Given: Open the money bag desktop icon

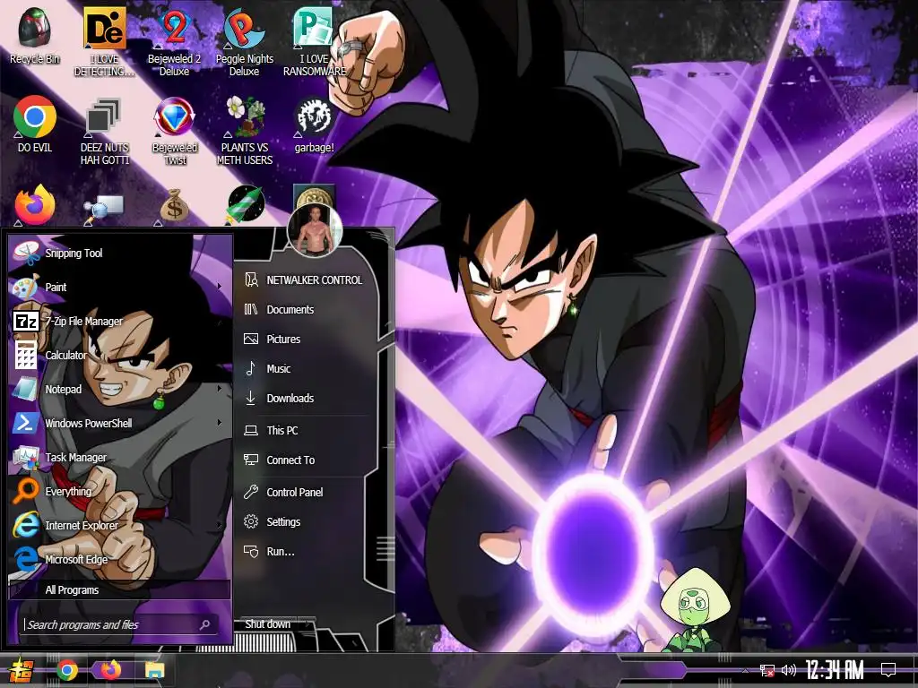Looking at the screenshot, I should [x=174, y=205].
